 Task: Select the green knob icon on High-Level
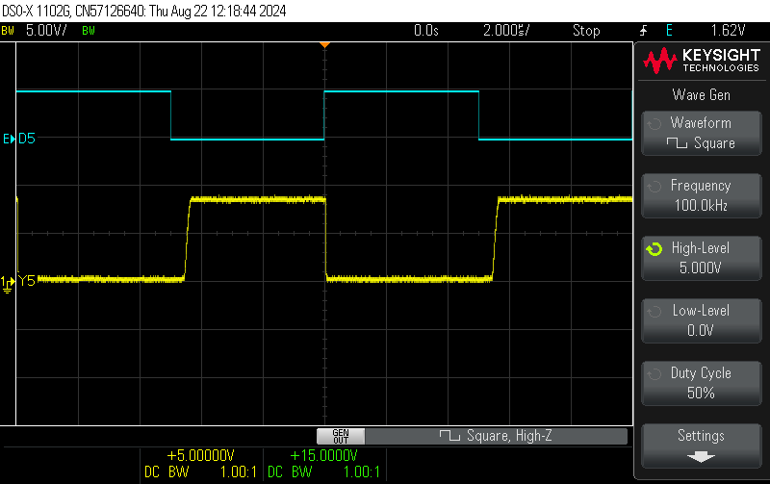click(654, 249)
